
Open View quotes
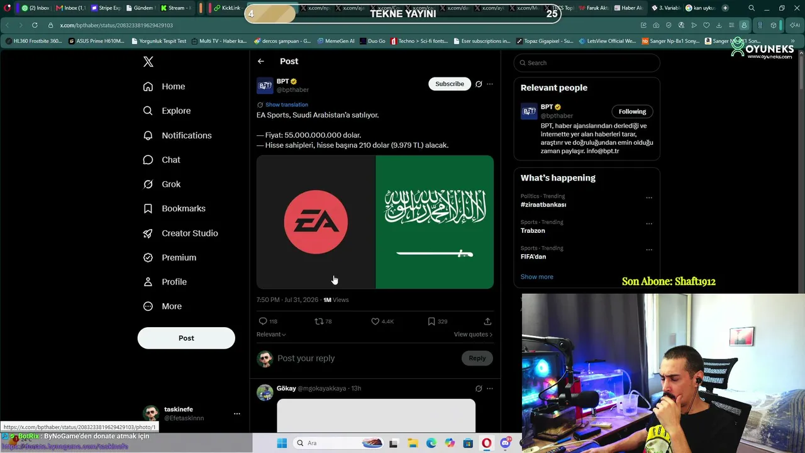click(x=473, y=334)
